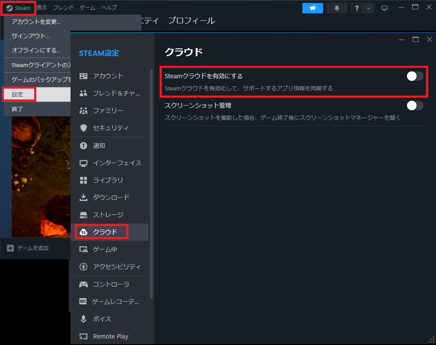
Task: Open the ヘルプ menu
Action: 109,8
